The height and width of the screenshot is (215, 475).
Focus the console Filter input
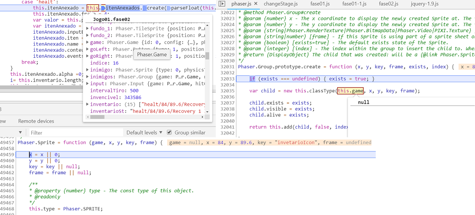click(76, 133)
